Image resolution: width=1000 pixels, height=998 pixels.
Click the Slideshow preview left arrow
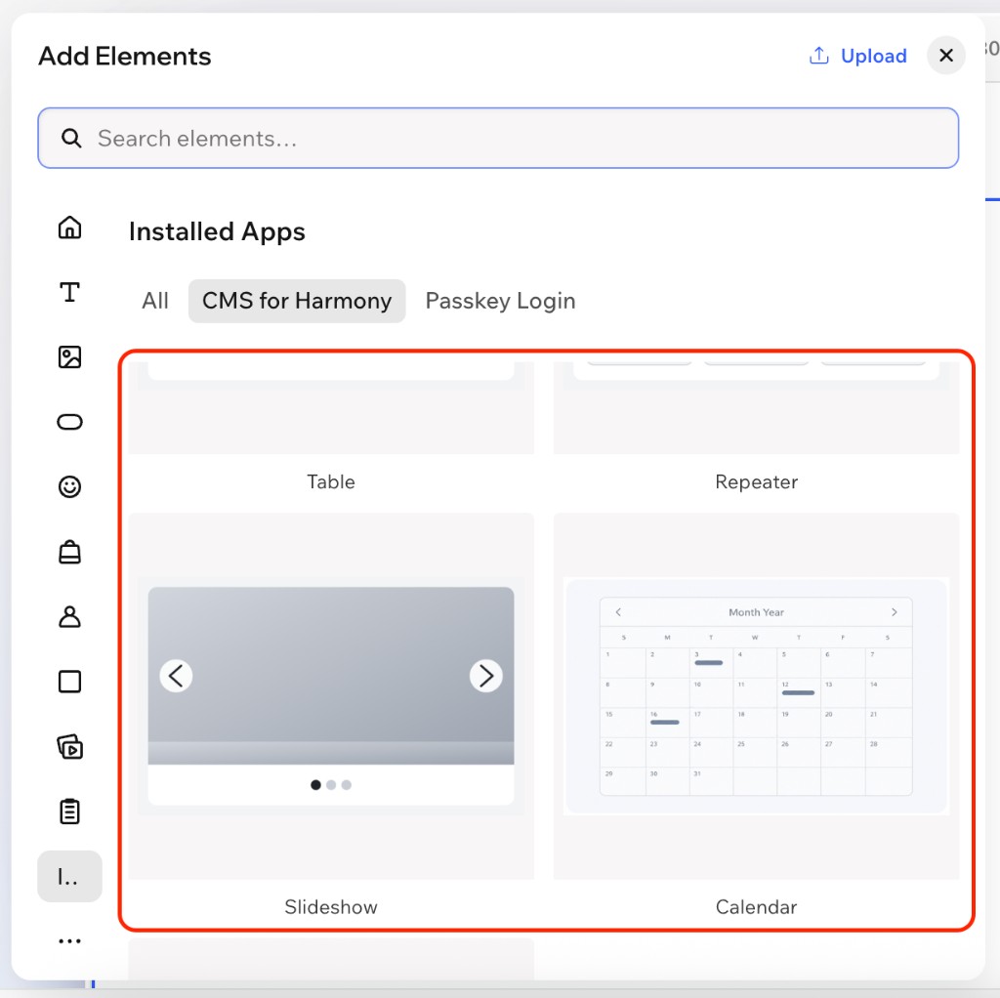point(176,676)
